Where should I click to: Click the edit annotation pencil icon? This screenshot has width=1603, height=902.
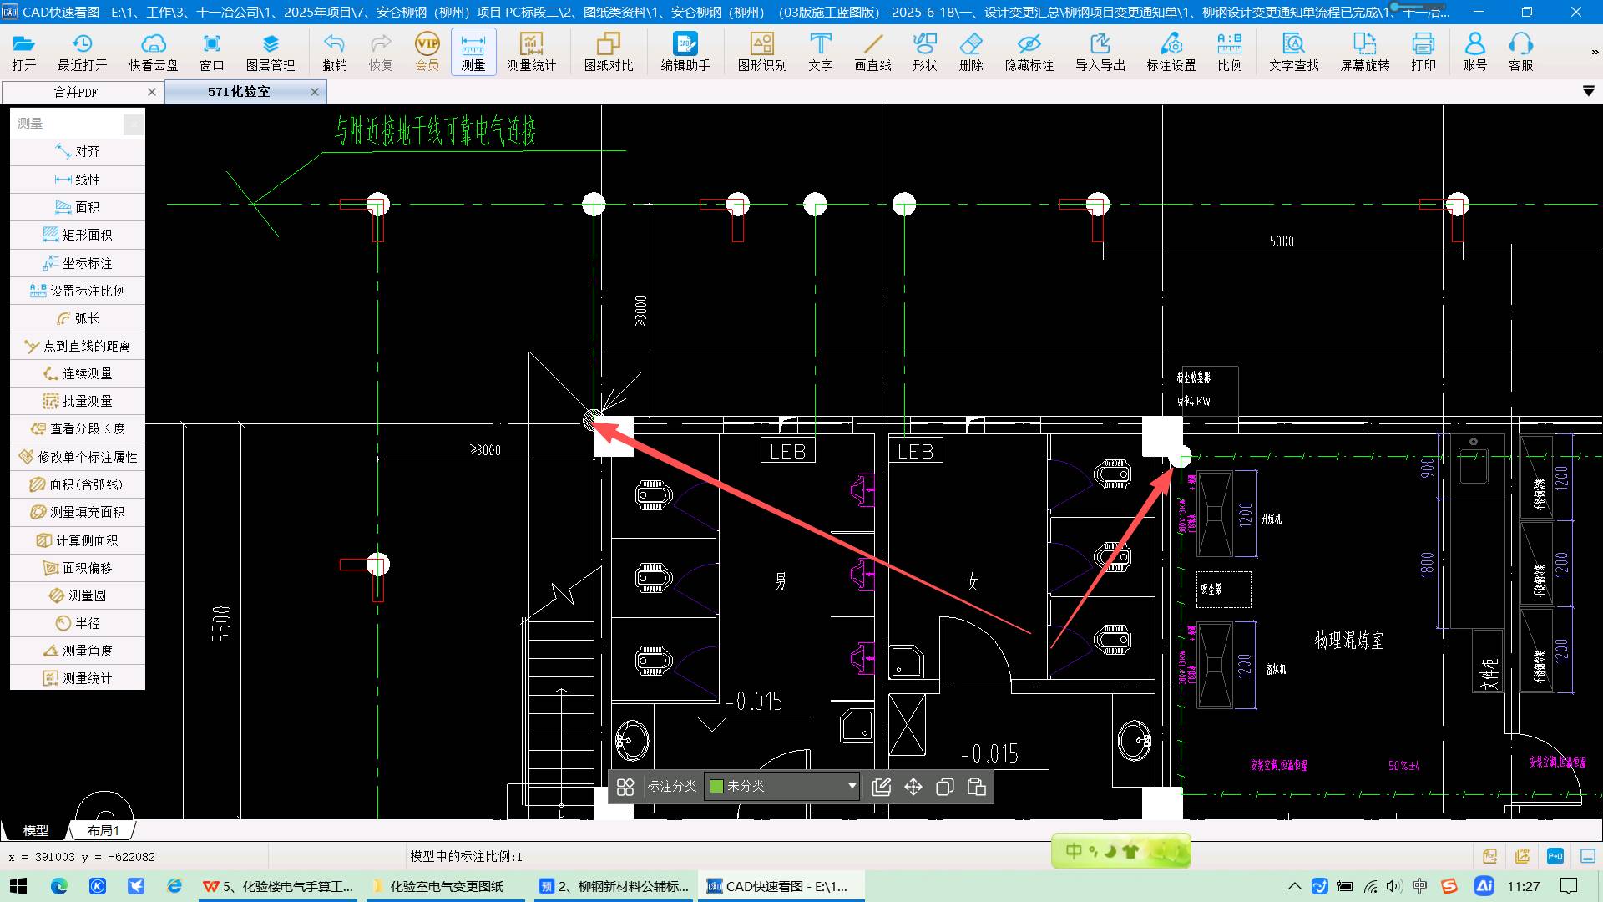pos(882,787)
